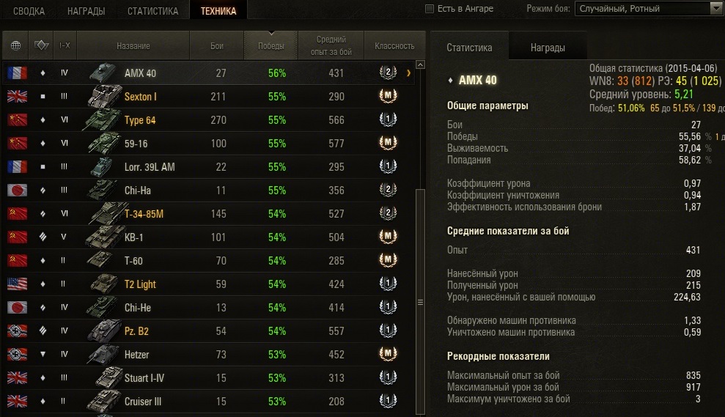Click the Sexton I mastery badge
Image resolution: width=725 pixels, height=417 pixels.
(388, 96)
